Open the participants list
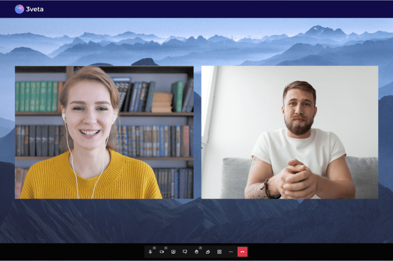 [x=208, y=252]
